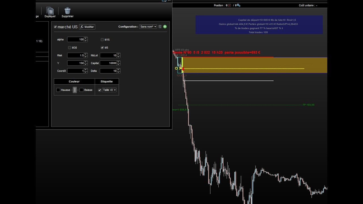Screen dimensions: 363x204
Task: Click the NbLot value field
Action: pyautogui.click(x=108, y=56)
